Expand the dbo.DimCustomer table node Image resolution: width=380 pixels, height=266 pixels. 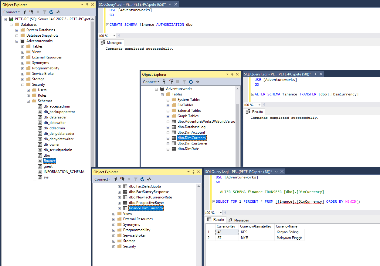(x=168, y=143)
